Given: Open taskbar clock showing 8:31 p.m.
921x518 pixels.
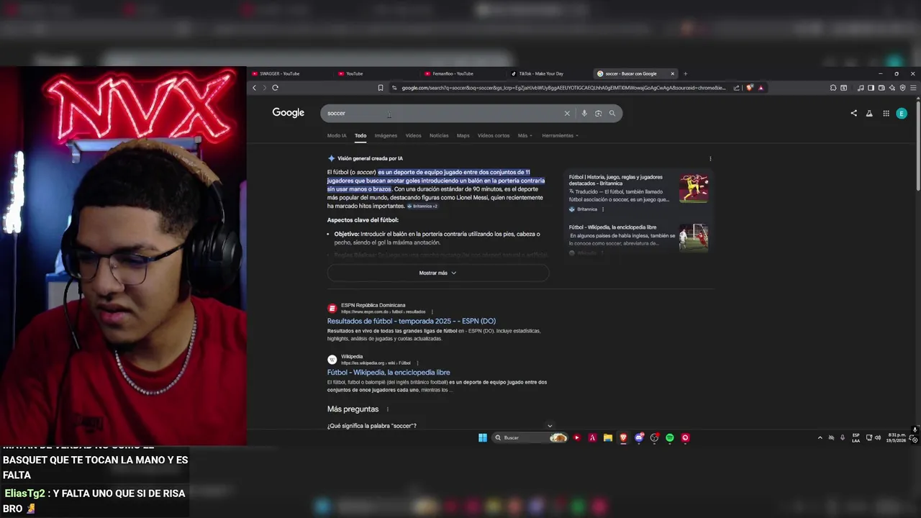Looking at the screenshot, I should point(897,437).
